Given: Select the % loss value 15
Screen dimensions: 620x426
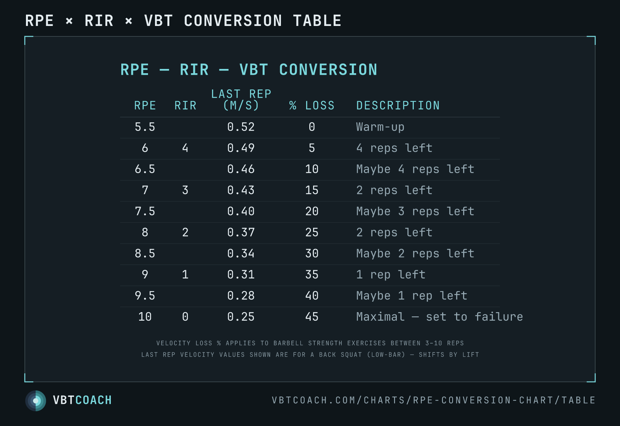Looking at the screenshot, I should [312, 190].
